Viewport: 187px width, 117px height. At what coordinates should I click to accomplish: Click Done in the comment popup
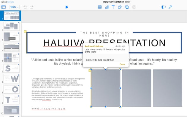(122, 64)
